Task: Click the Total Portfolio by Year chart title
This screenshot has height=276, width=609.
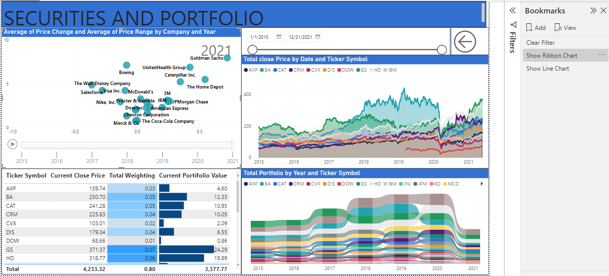Action: pos(301,173)
